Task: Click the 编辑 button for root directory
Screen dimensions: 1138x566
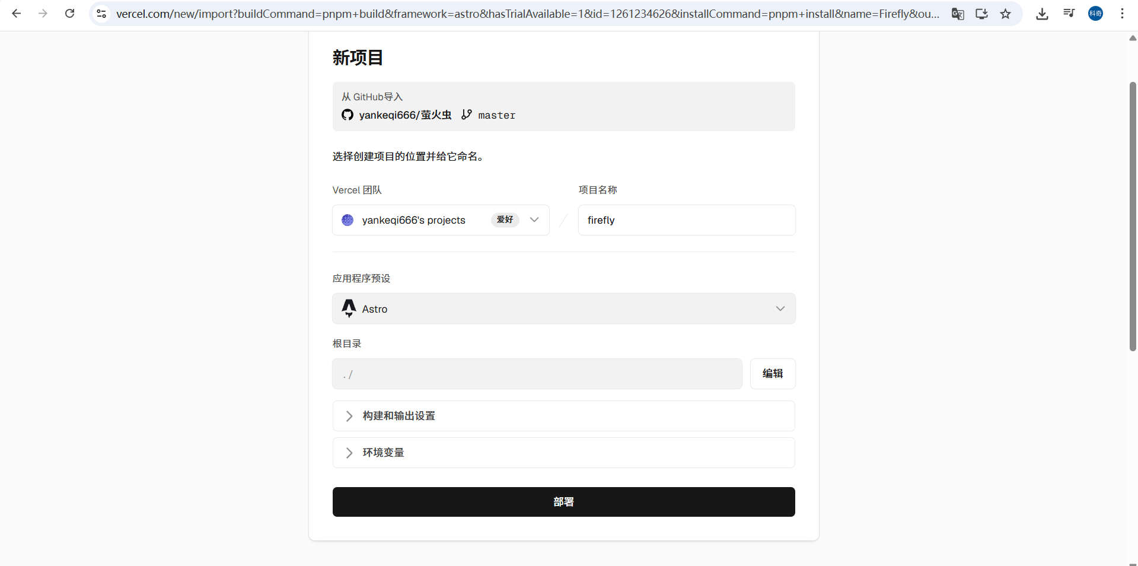Action: [773, 374]
